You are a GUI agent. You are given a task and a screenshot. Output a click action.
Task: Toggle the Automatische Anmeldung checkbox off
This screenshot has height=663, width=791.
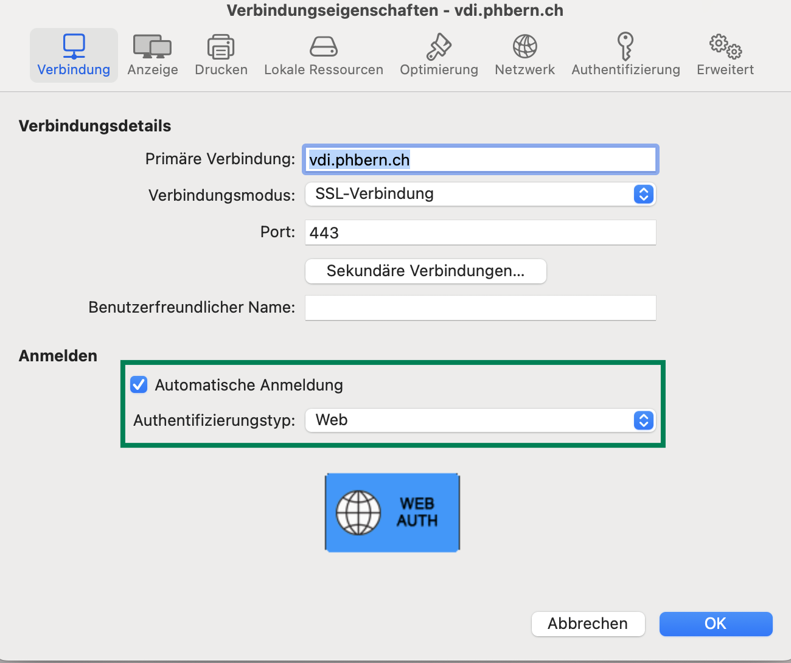click(139, 384)
